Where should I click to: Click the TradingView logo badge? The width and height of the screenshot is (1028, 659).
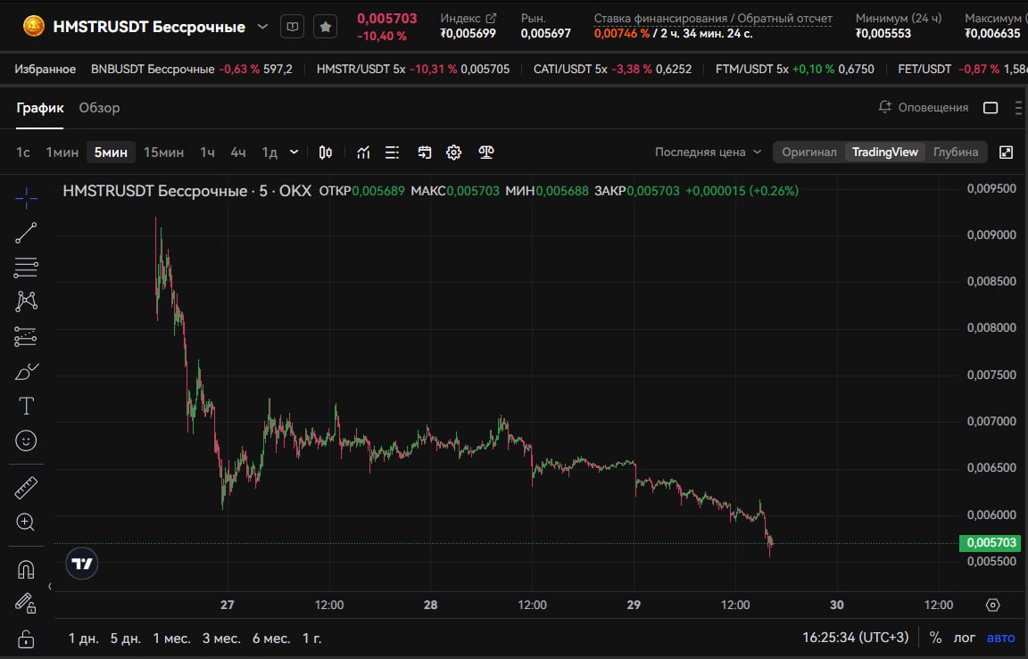point(82,564)
